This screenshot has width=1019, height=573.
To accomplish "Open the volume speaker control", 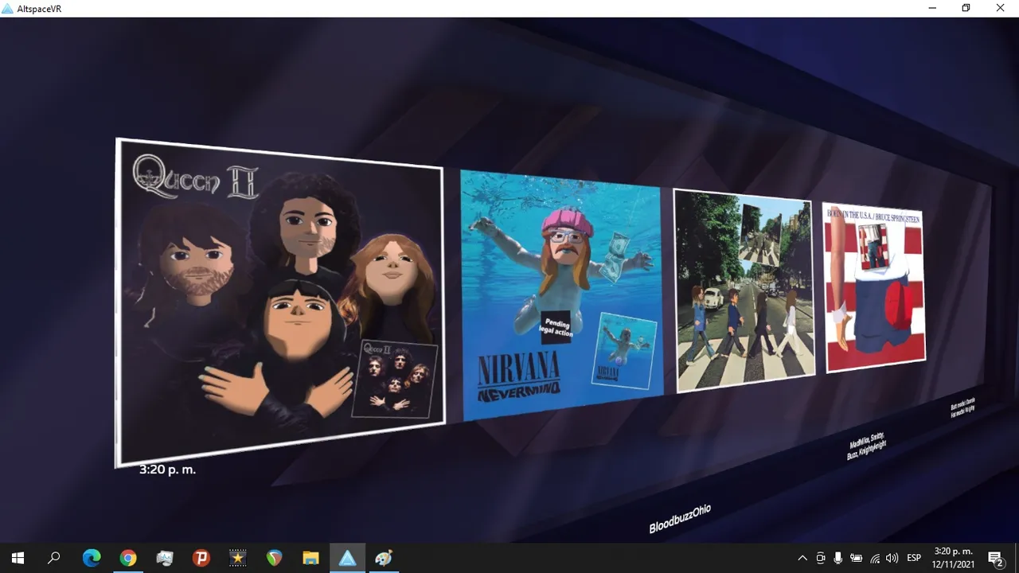I will coord(892,558).
